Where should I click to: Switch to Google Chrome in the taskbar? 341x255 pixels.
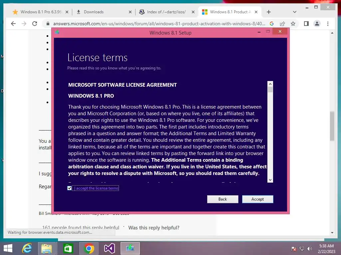tap(89, 248)
